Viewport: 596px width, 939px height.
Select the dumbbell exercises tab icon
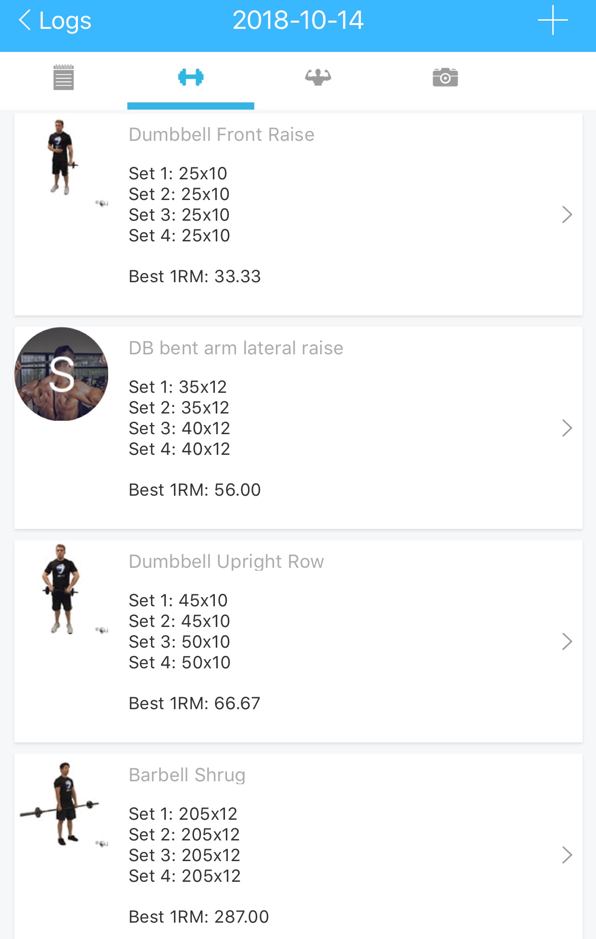(191, 77)
